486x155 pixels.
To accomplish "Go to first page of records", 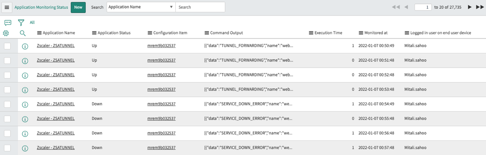I will (396, 7).
